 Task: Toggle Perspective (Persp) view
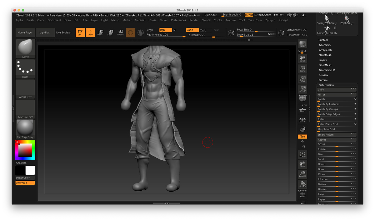click(x=302, y=98)
